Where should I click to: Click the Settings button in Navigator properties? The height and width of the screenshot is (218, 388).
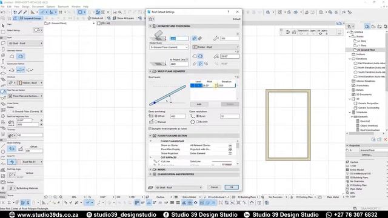[366, 155]
